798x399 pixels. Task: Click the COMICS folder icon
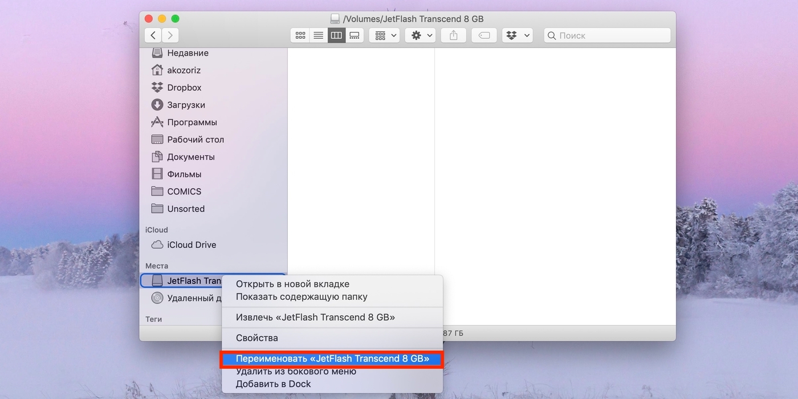pyautogui.click(x=157, y=191)
